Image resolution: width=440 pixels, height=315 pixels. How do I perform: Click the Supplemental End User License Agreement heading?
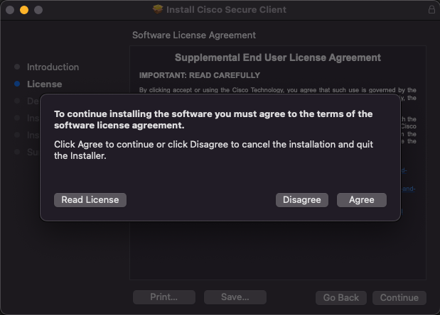pos(278,57)
